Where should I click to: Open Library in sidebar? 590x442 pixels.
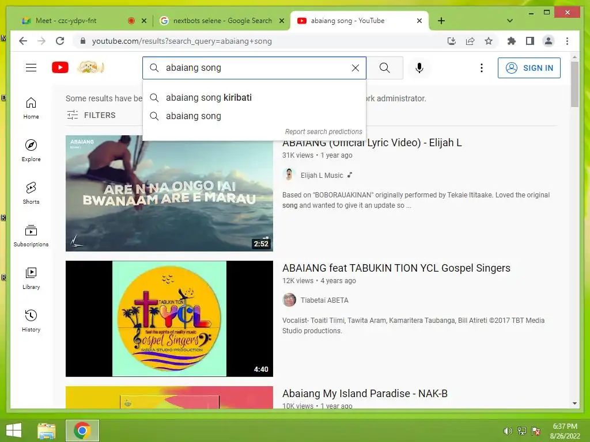point(31,279)
